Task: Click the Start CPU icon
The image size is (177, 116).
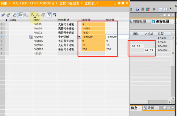Action: (142, 9)
